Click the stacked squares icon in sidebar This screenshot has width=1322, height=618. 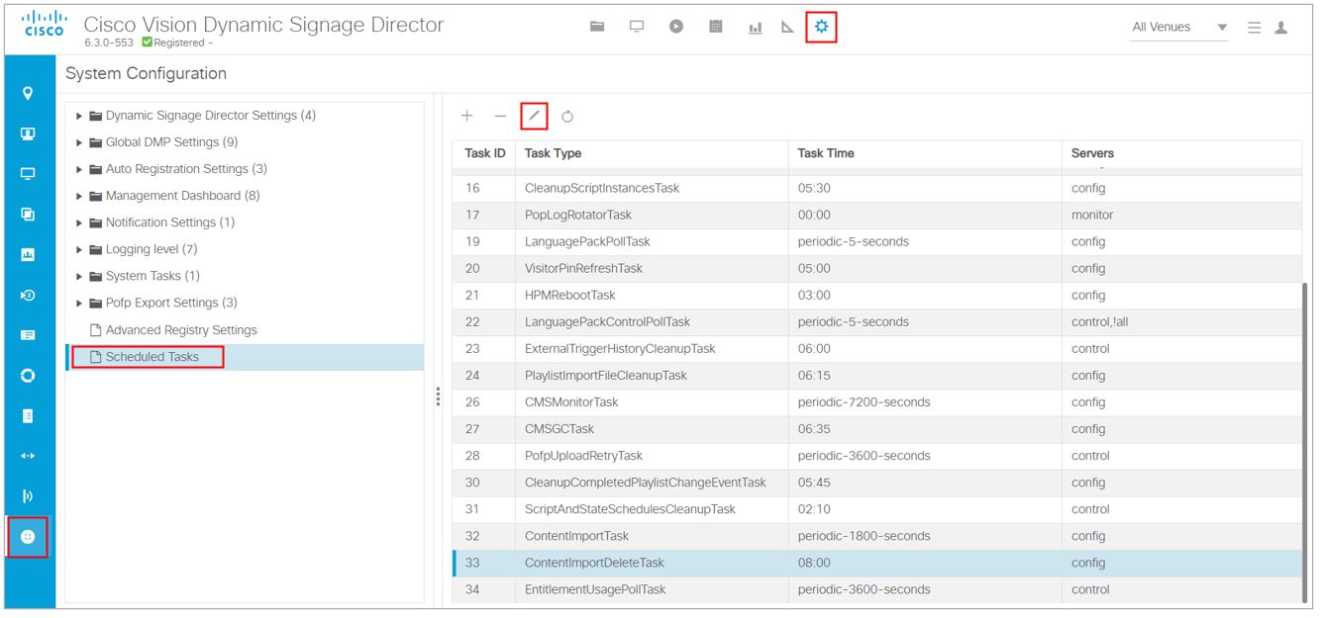tap(28, 214)
